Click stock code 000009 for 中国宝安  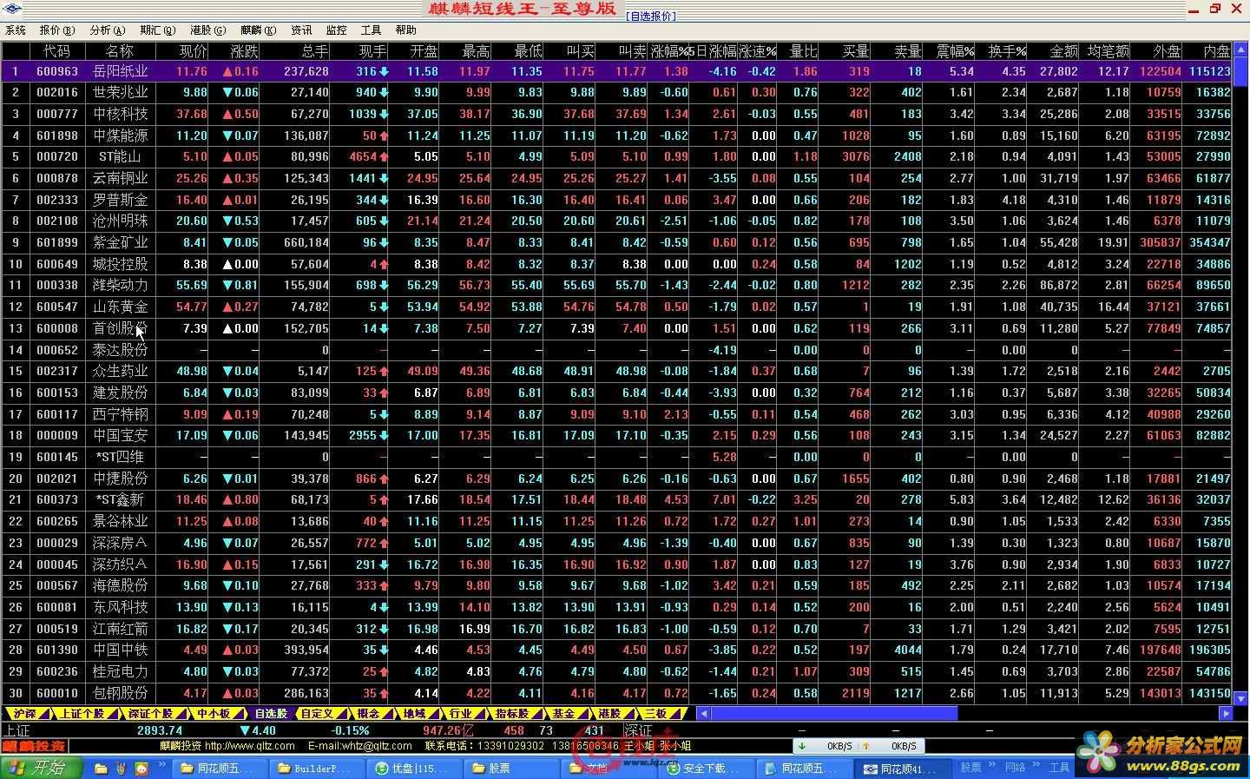click(x=57, y=435)
